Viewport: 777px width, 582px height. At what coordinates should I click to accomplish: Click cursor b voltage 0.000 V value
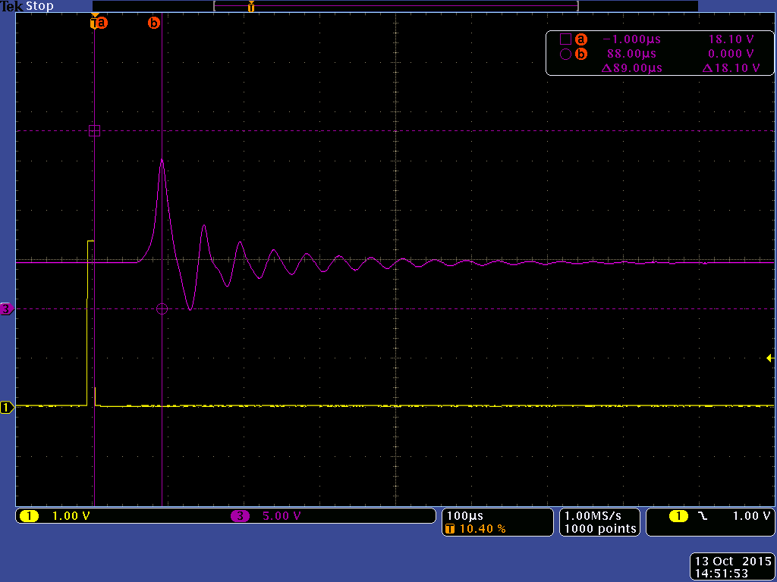coord(731,54)
